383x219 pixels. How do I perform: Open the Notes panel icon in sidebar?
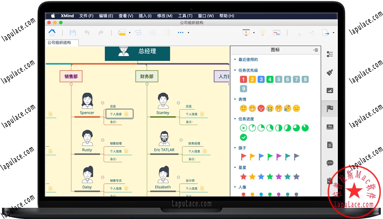click(329, 145)
